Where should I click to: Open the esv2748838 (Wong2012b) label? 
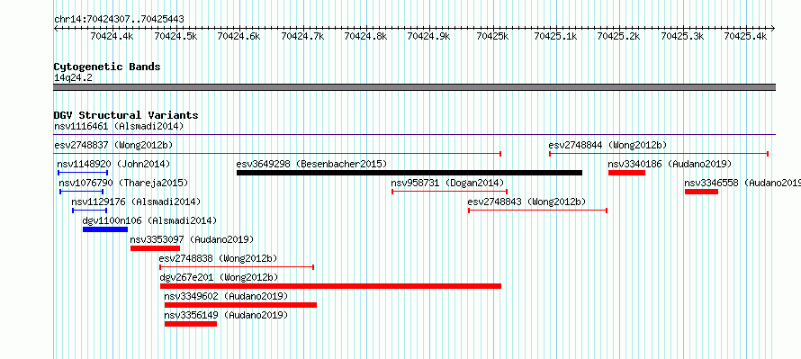[x=218, y=258]
